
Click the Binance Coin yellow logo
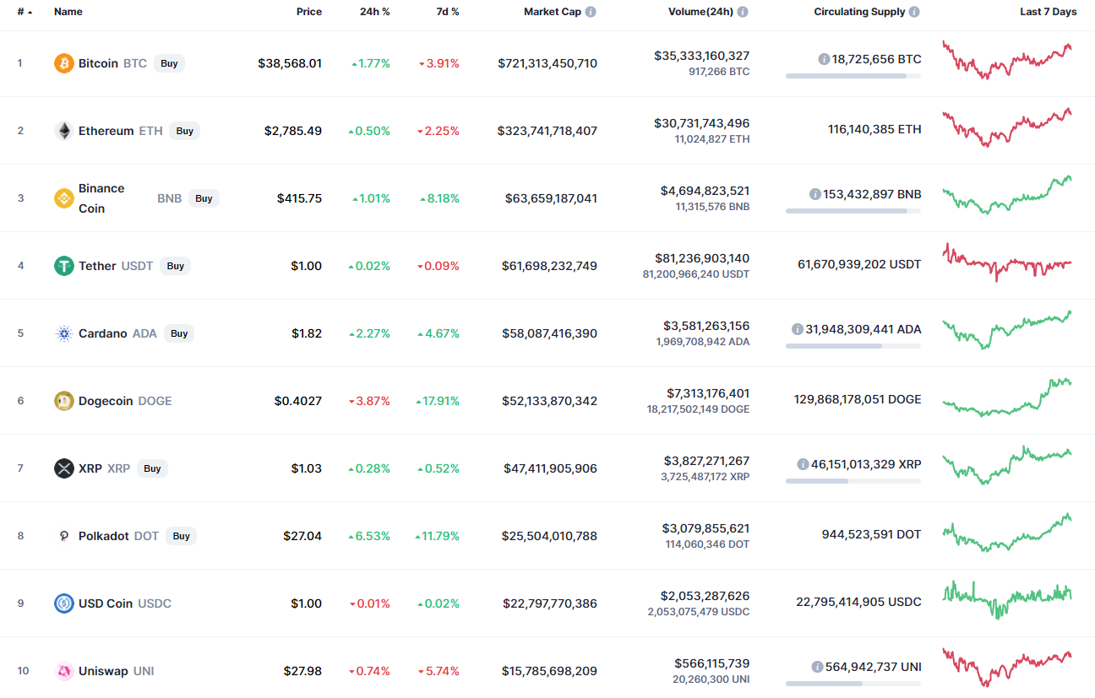click(x=64, y=198)
